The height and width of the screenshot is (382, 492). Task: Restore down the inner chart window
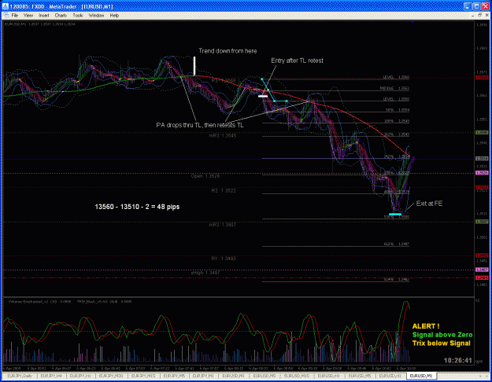point(479,15)
